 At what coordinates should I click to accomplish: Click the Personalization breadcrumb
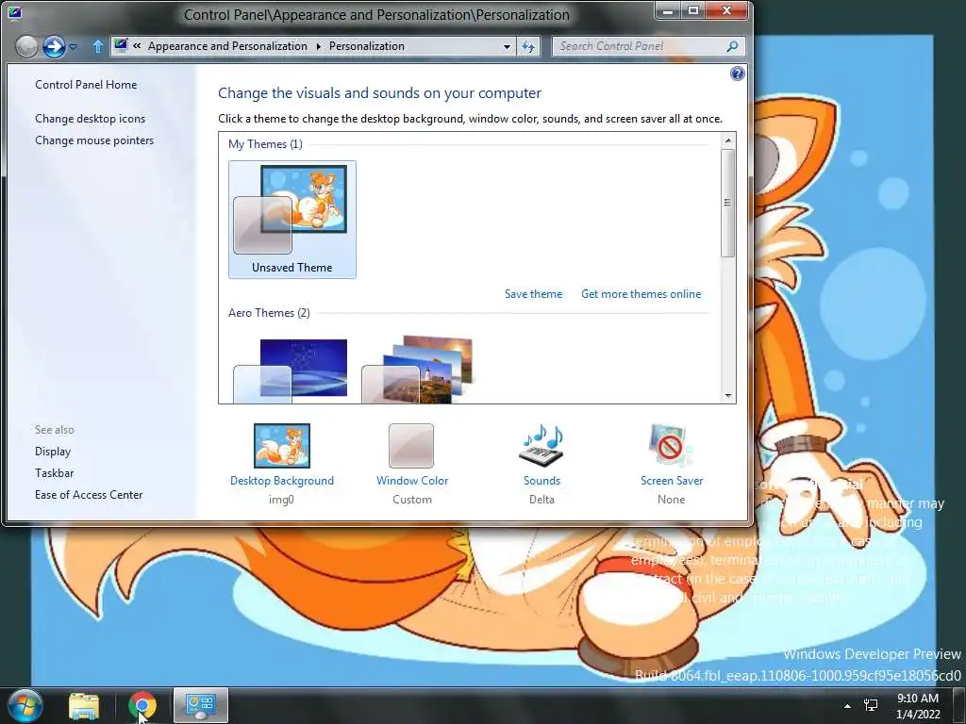pyautogui.click(x=367, y=46)
